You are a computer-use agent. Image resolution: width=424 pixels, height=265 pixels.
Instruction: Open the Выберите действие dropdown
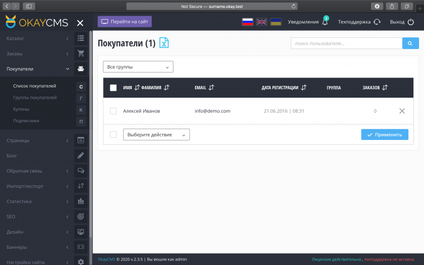(x=156, y=134)
